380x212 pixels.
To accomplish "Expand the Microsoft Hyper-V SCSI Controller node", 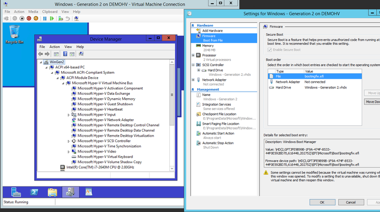I will [x=68, y=141].
